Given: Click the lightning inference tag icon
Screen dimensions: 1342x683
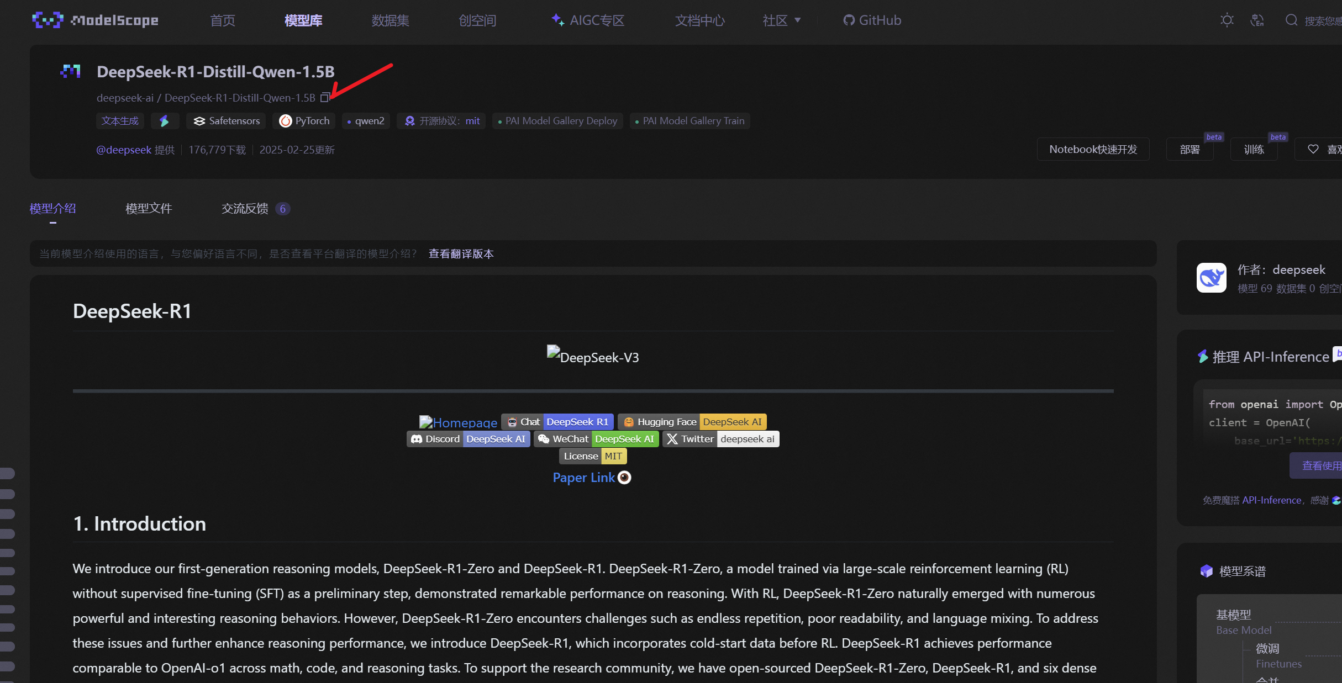Looking at the screenshot, I should point(165,121).
